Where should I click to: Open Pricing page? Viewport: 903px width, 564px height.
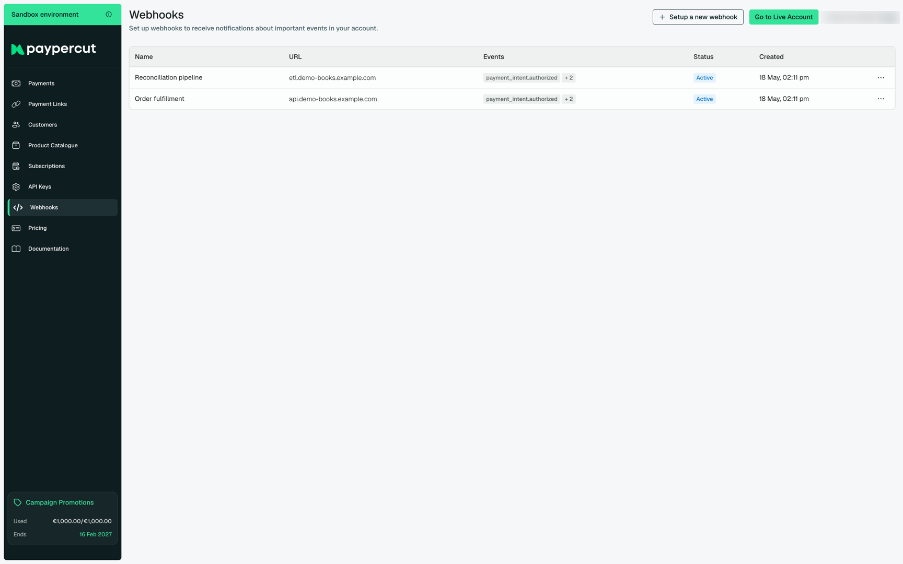click(63, 228)
